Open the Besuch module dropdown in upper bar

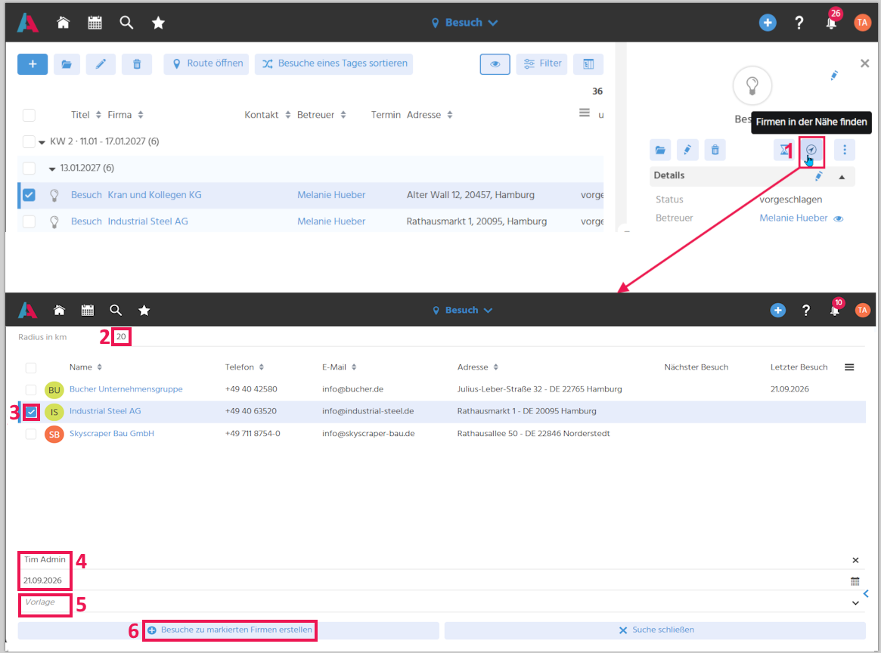coord(464,23)
